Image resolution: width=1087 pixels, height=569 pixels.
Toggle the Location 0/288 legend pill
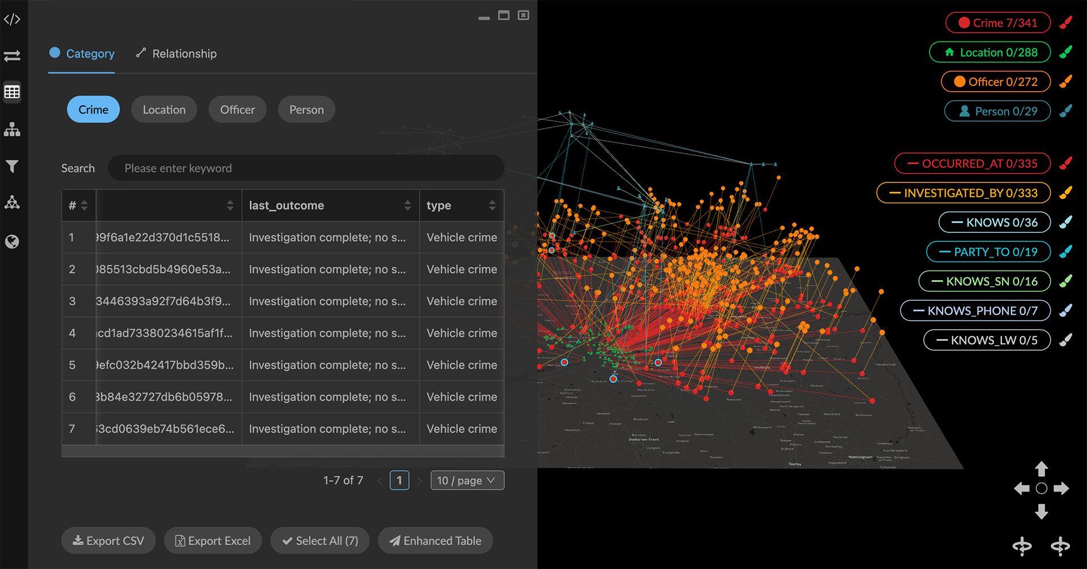point(990,53)
